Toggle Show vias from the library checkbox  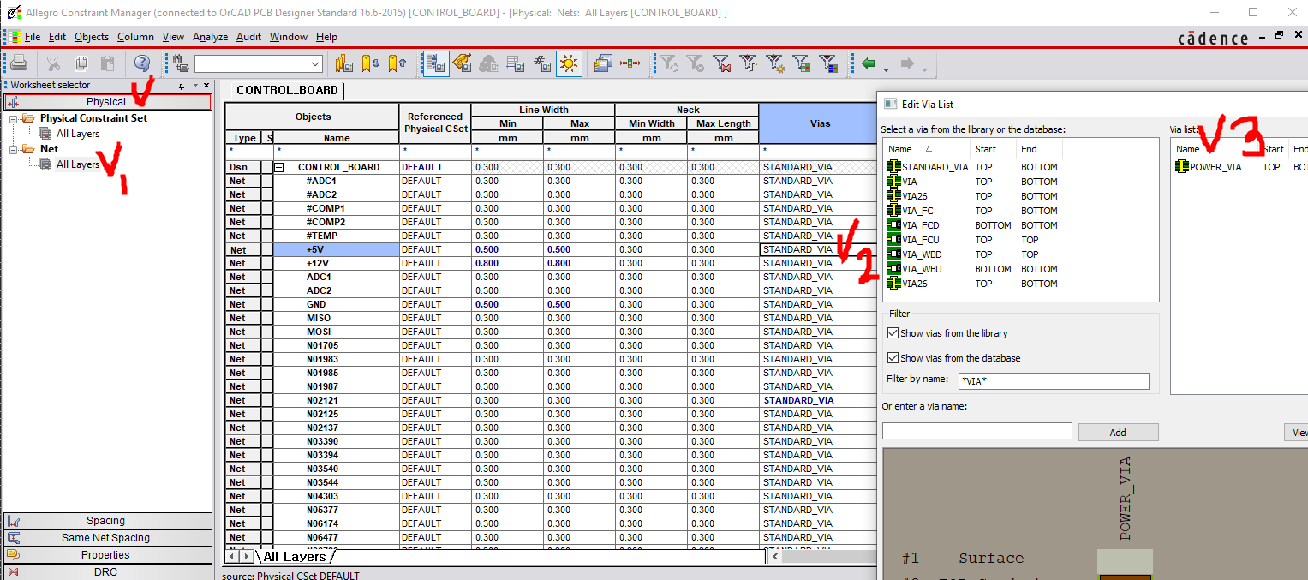tap(893, 333)
